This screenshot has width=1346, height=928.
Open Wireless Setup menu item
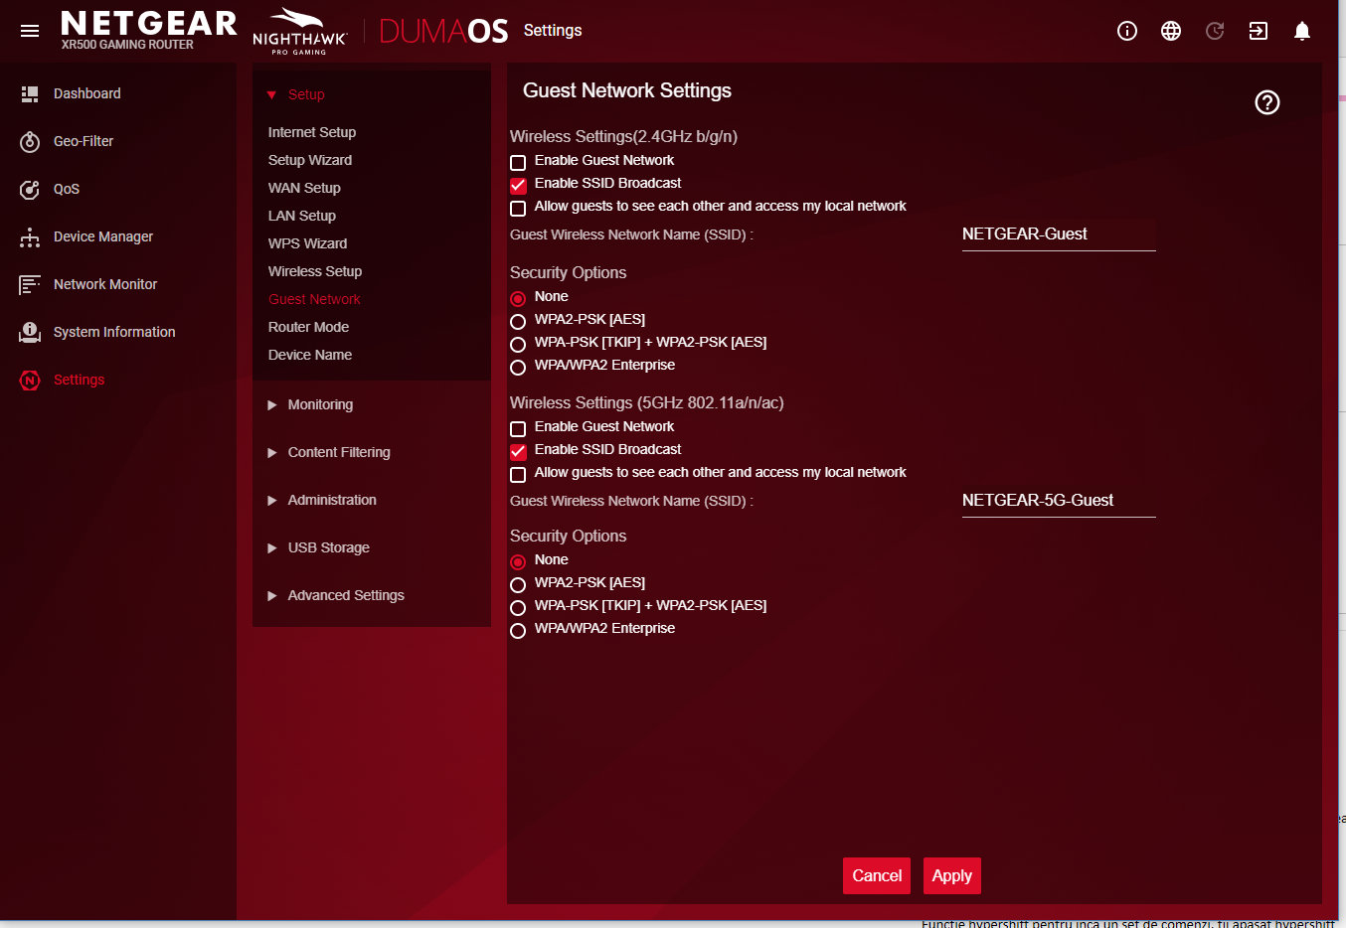point(314,271)
